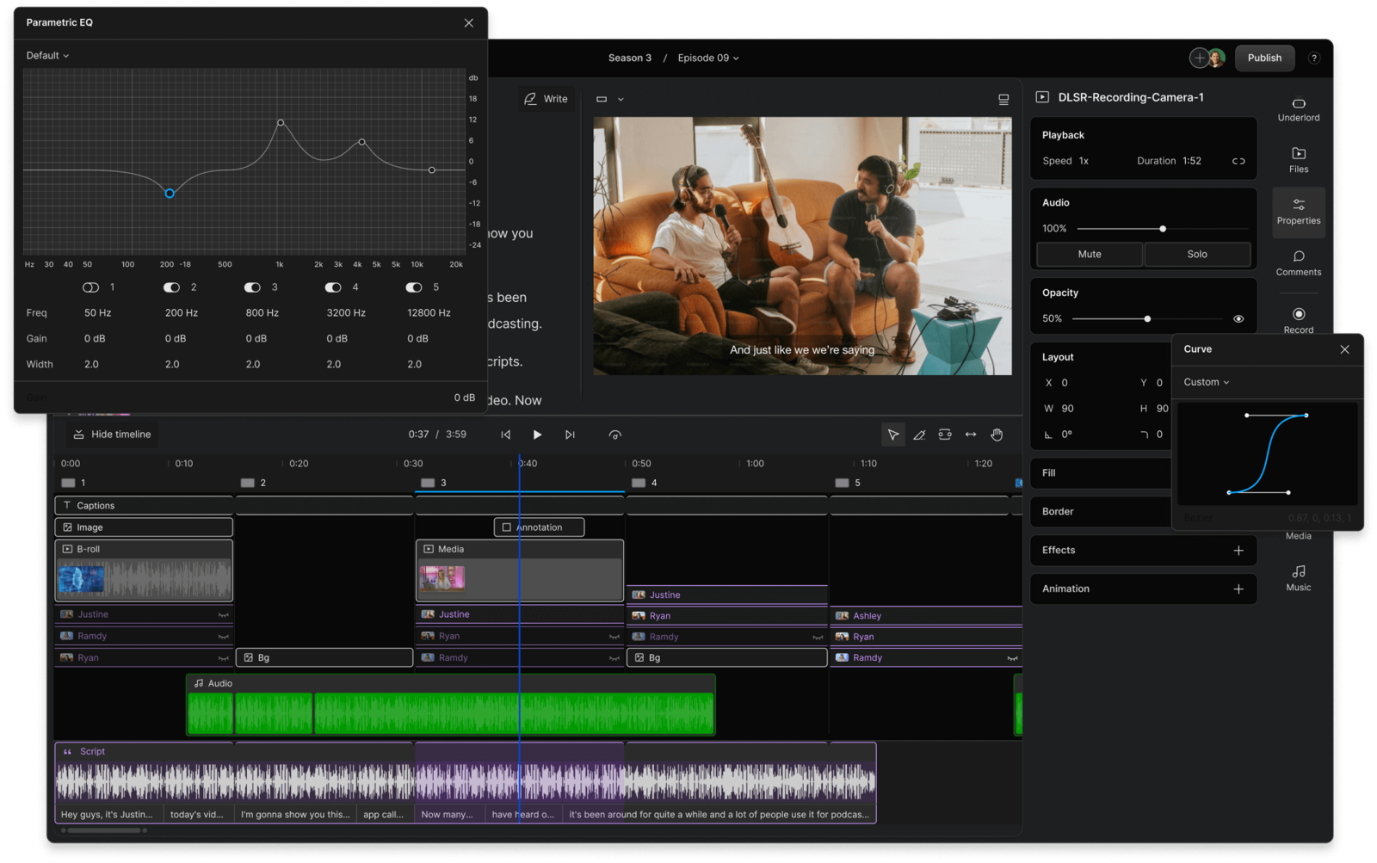Open the Episode 09 dropdown in the header
The image size is (1377, 863).
point(707,58)
